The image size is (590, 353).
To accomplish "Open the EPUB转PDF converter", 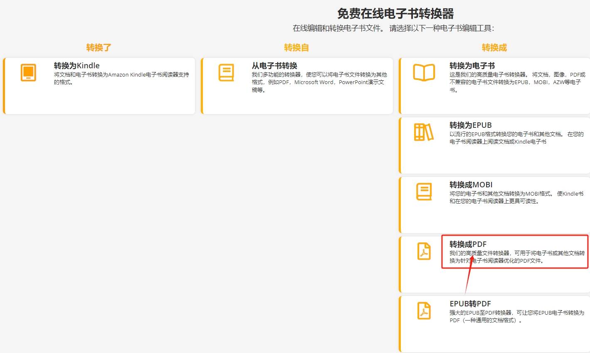I will point(495,324).
